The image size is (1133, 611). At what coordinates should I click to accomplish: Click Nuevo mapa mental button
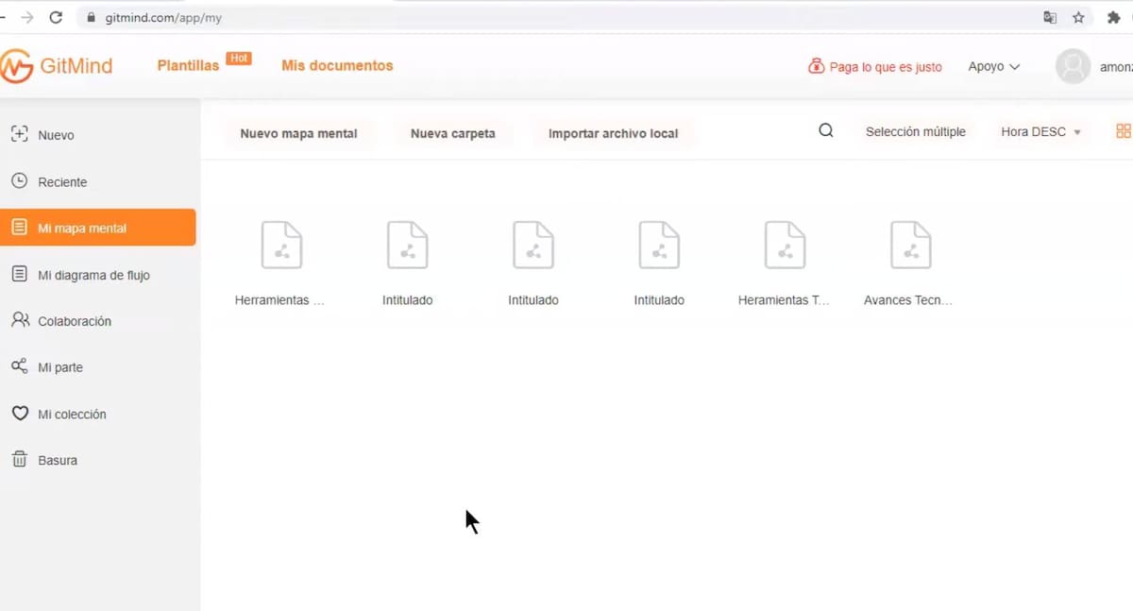click(x=298, y=133)
